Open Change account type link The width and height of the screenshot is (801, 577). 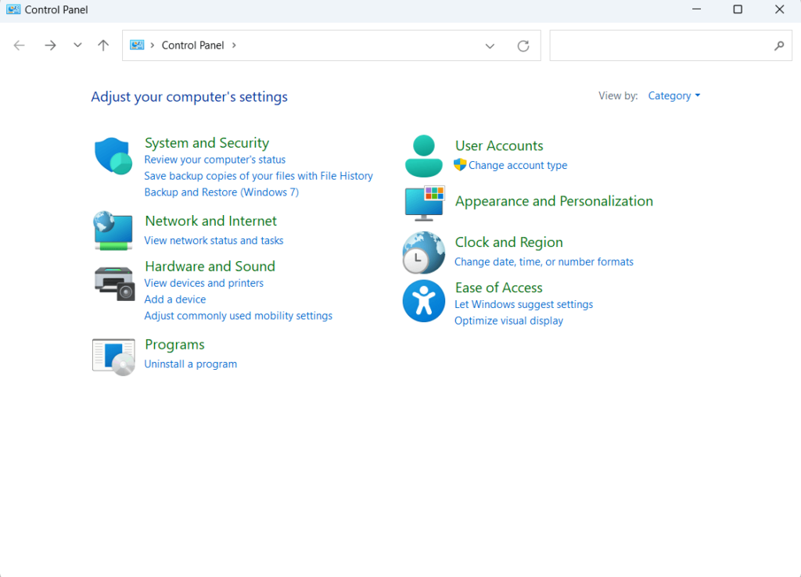(518, 166)
